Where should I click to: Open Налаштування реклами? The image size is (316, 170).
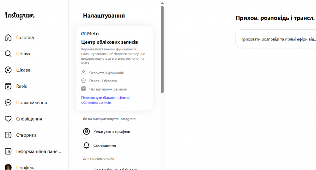coord(108,89)
